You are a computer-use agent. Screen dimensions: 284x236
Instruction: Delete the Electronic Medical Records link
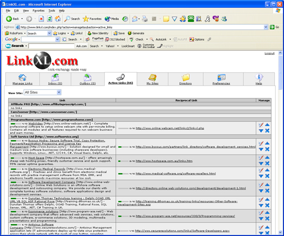[267, 176]
